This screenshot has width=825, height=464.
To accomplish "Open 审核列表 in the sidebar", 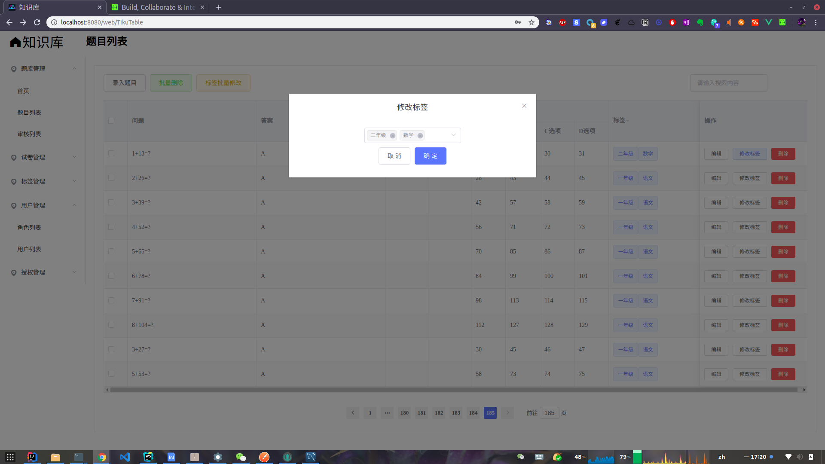I will [29, 134].
